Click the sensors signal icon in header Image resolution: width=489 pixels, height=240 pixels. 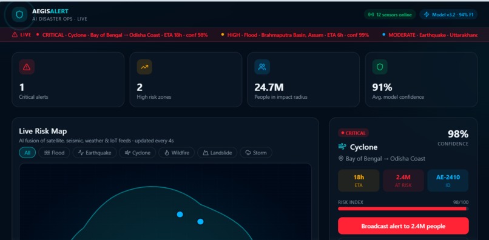point(371,15)
